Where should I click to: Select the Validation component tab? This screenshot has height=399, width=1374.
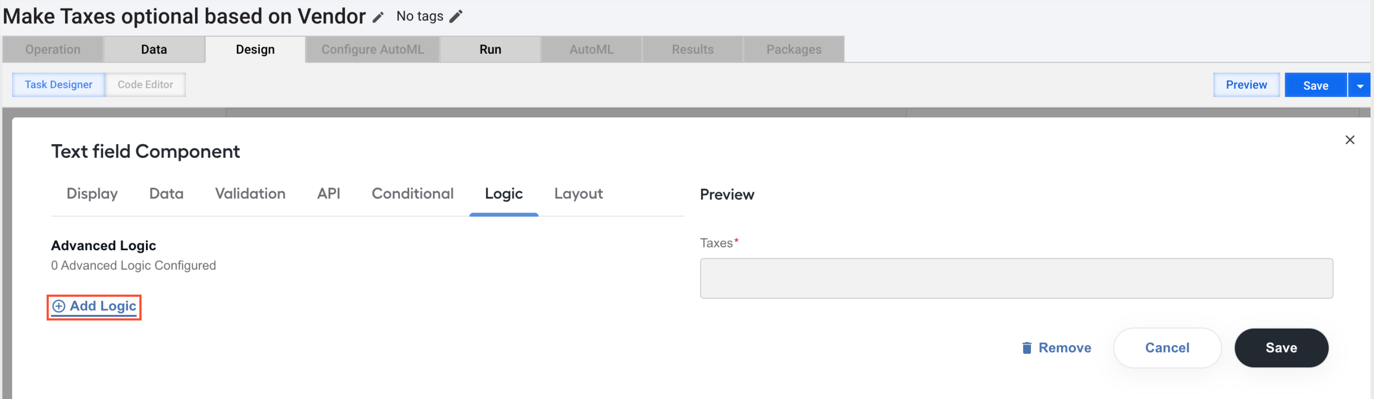coord(250,194)
